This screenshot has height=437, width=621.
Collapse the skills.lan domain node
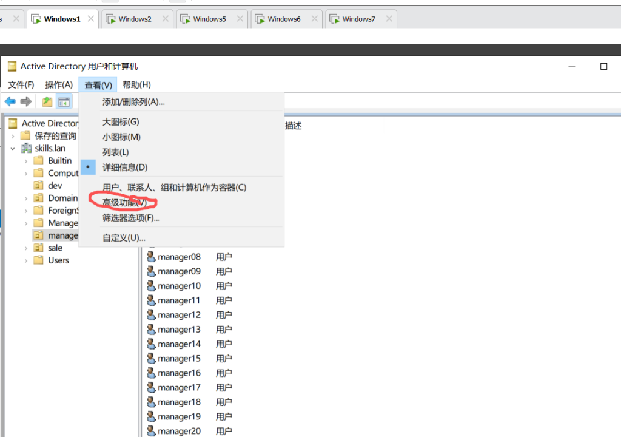13,148
